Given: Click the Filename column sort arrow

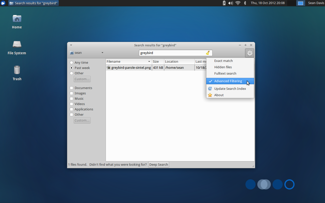Looking at the screenshot, I should point(149,61).
